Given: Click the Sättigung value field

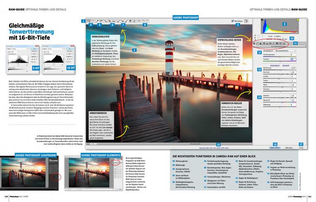Looking at the screenshot, I should click(x=293, y=104).
